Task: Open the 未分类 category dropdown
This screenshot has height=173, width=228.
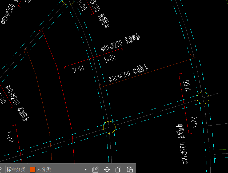Action: [x=58, y=169]
